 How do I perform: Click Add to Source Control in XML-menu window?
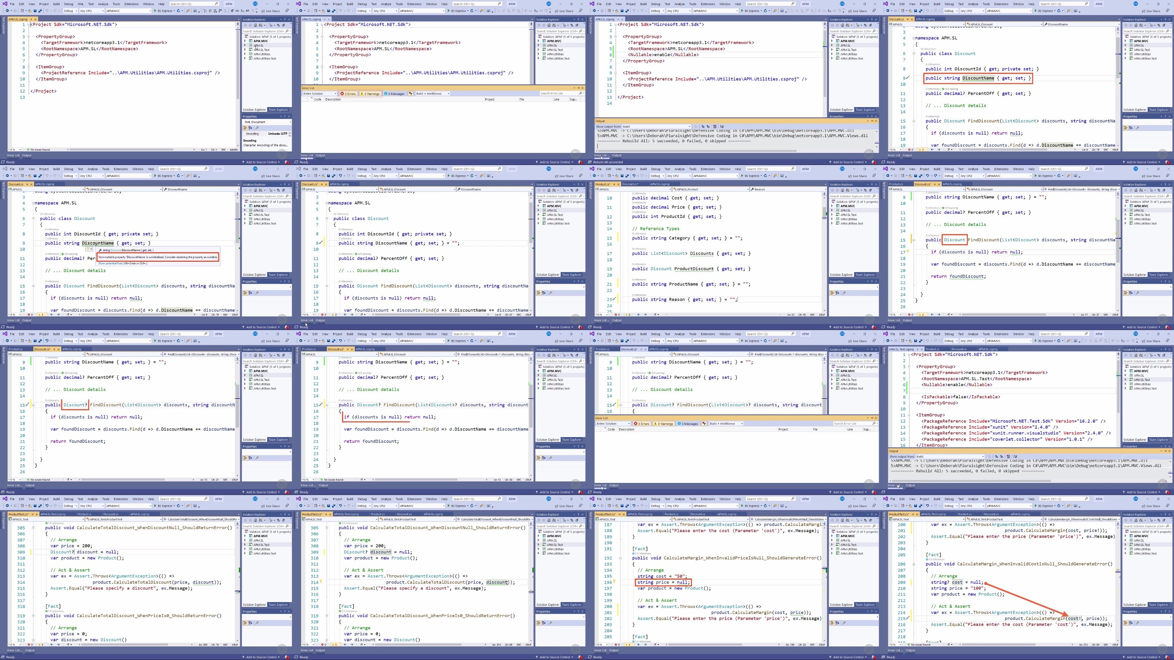pyautogui.click(x=262, y=162)
